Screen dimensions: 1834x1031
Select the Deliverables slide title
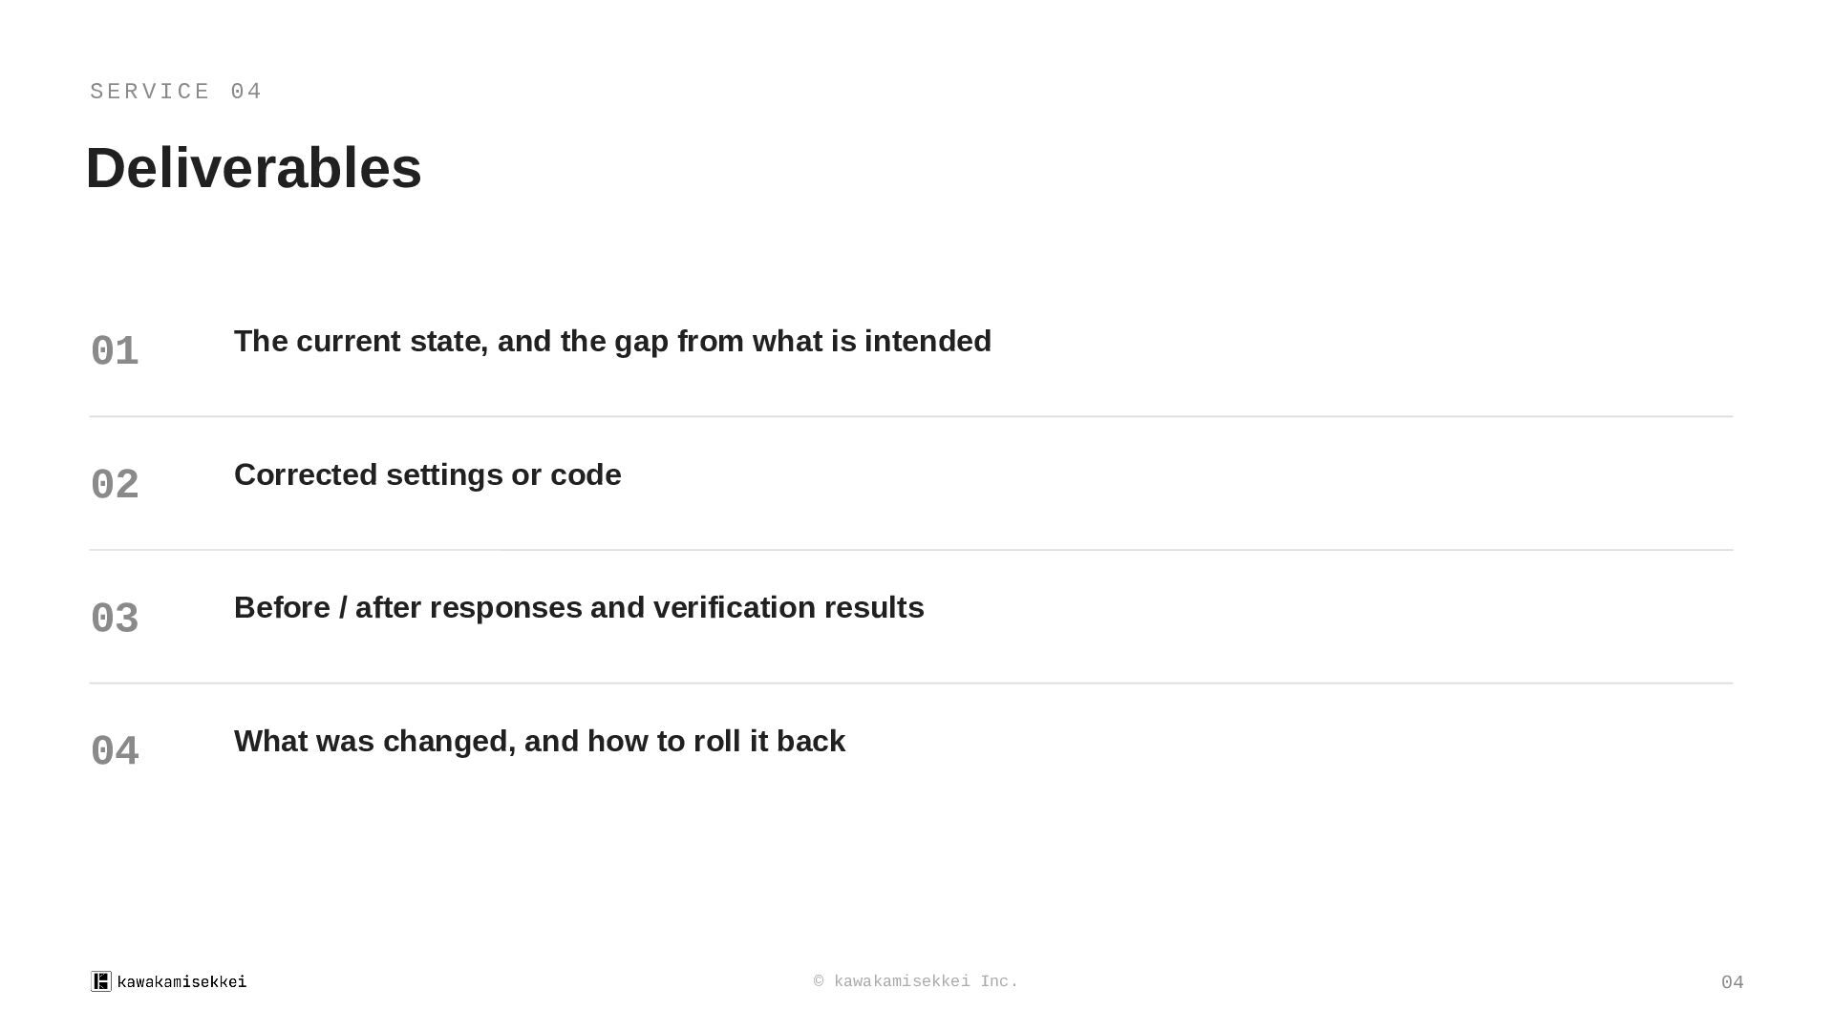(x=253, y=168)
